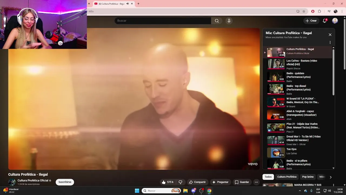Click the Cultura Profética - Ilegal video title
Screen dimensions: 346x195
click(28, 174)
